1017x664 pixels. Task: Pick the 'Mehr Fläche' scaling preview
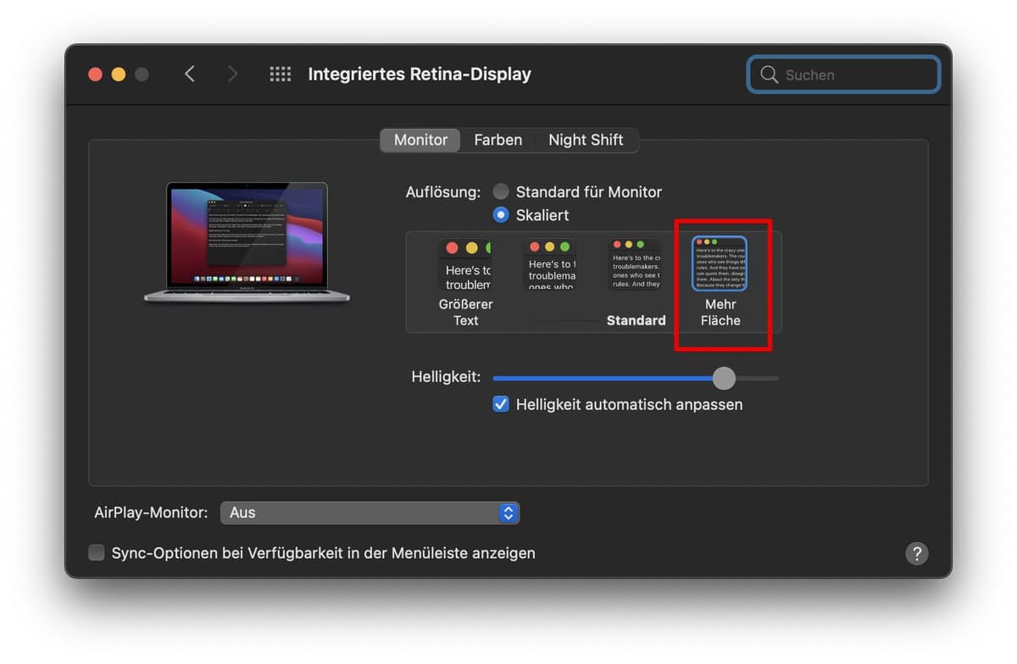click(720, 264)
